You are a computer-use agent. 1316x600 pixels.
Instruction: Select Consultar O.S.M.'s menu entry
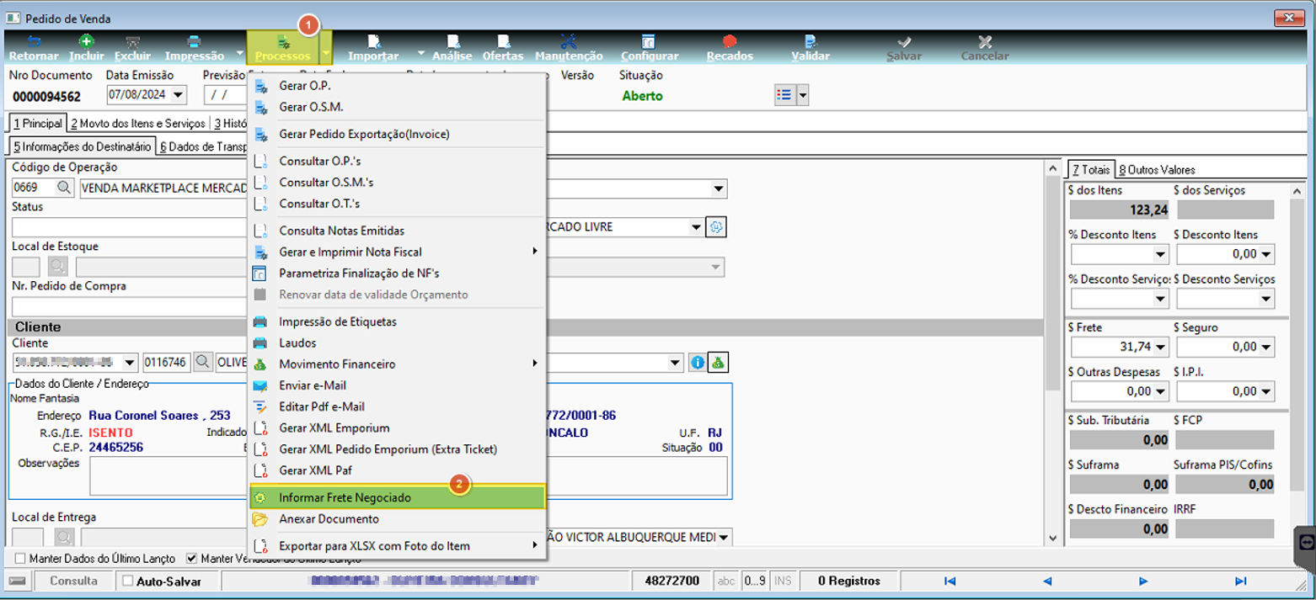399,182
